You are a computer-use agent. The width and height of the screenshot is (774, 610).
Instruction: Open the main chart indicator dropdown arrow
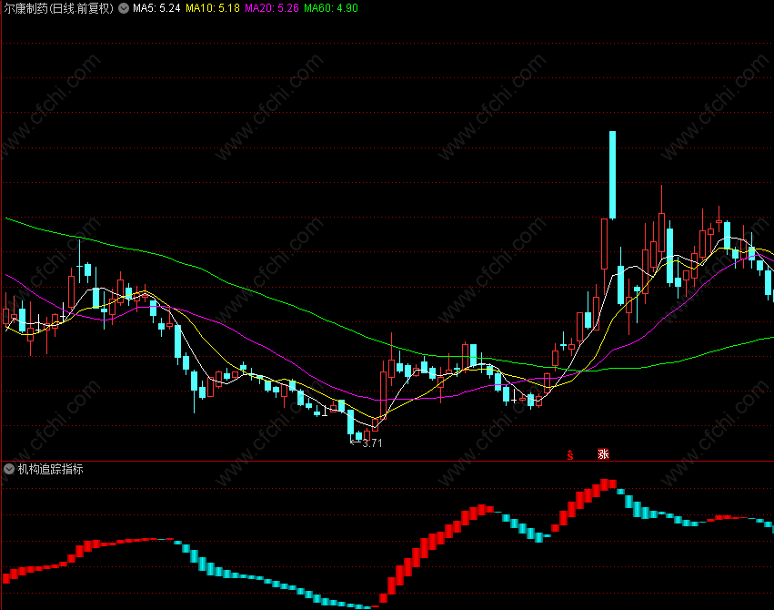click(124, 8)
